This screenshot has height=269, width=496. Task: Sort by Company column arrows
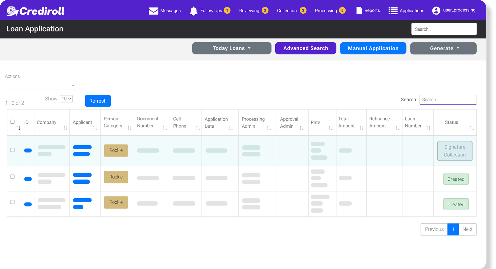pos(65,128)
